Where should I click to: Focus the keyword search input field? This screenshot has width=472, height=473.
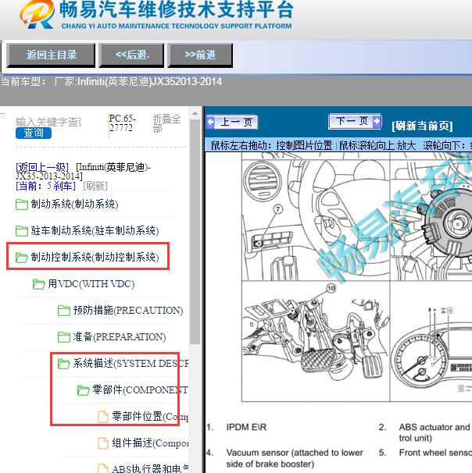coord(48,122)
